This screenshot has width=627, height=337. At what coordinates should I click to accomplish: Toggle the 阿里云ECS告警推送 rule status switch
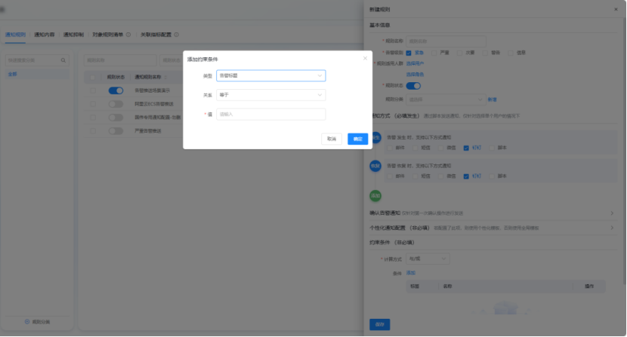(116, 104)
